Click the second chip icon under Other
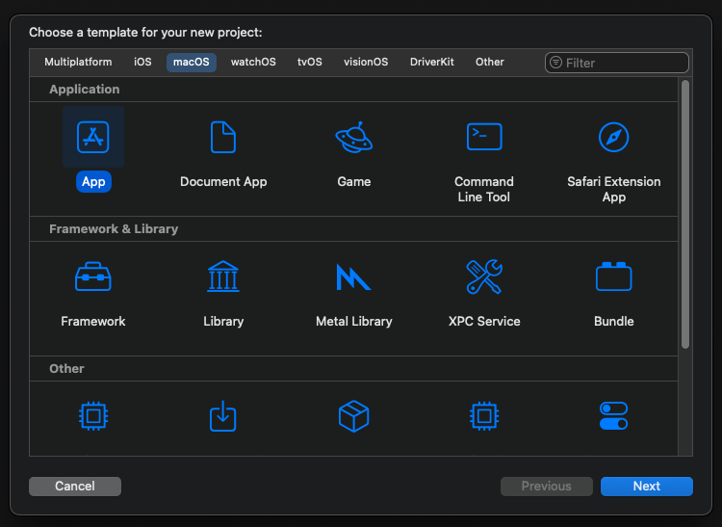Viewport: 722px width, 527px height. [x=484, y=416]
